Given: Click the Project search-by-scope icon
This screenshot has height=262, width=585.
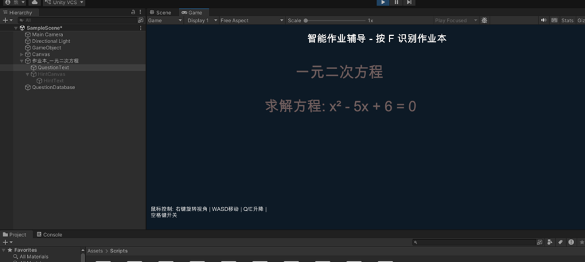Looking at the screenshot, I should pos(540,242).
